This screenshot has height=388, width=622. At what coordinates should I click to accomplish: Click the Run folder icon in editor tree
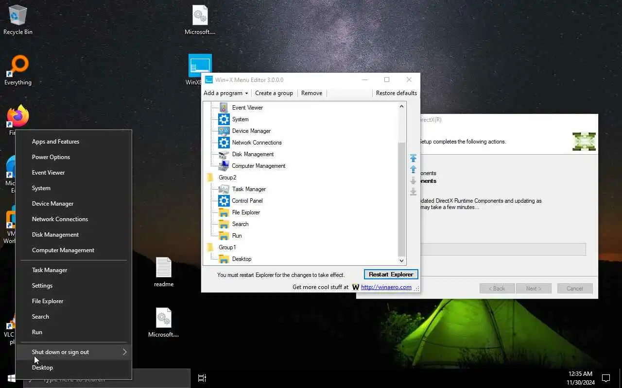coord(224,236)
